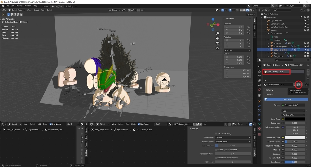Viewport: 311px width, 167px height.
Task: Select solid viewport shading
Action: [x=245, y=10]
